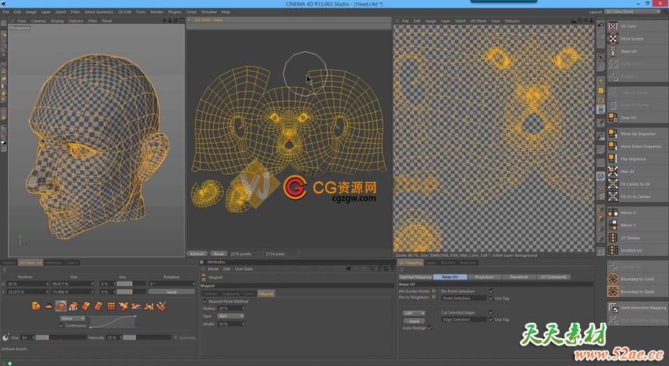
Task: Click the U Axis slider
Action: (x=131, y=284)
